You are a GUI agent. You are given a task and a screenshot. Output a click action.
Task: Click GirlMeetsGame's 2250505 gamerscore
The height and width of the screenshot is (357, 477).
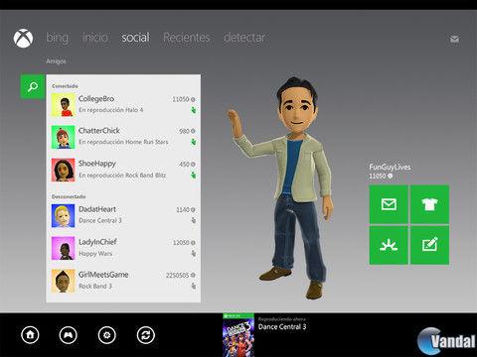181,275
